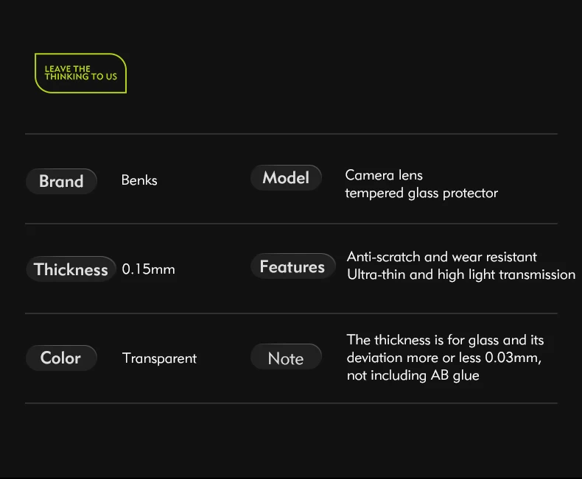Select the Color label pill

pos(61,358)
